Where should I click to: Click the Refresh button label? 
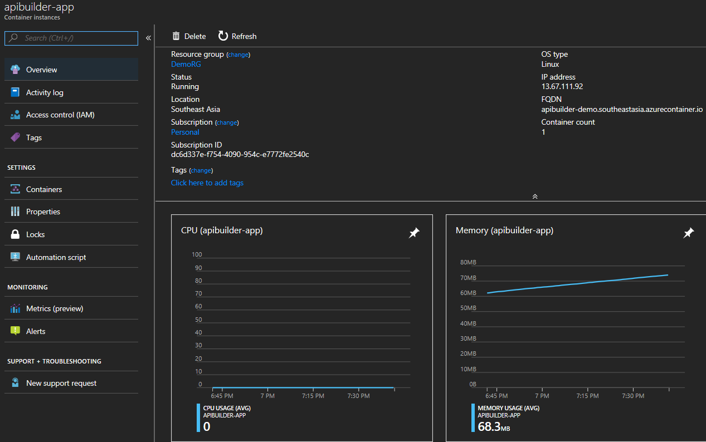tap(244, 36)
